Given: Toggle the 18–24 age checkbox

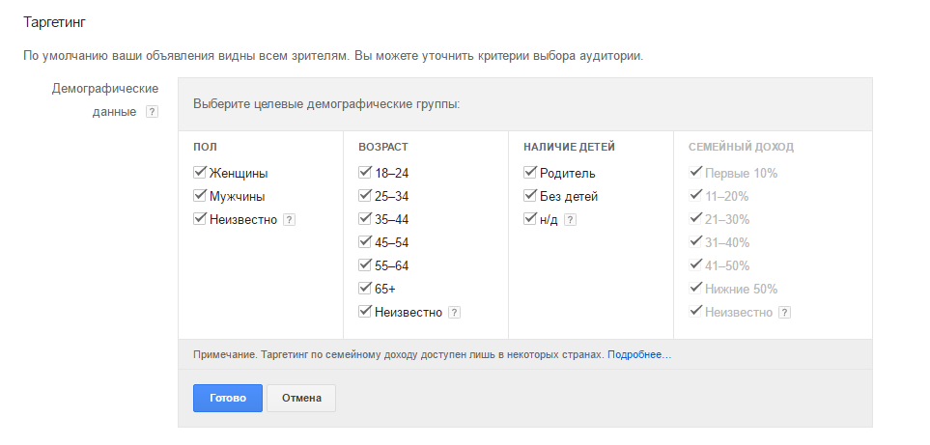Looking at the screenshot, I should pyautogui.click(x=365, y=173).
